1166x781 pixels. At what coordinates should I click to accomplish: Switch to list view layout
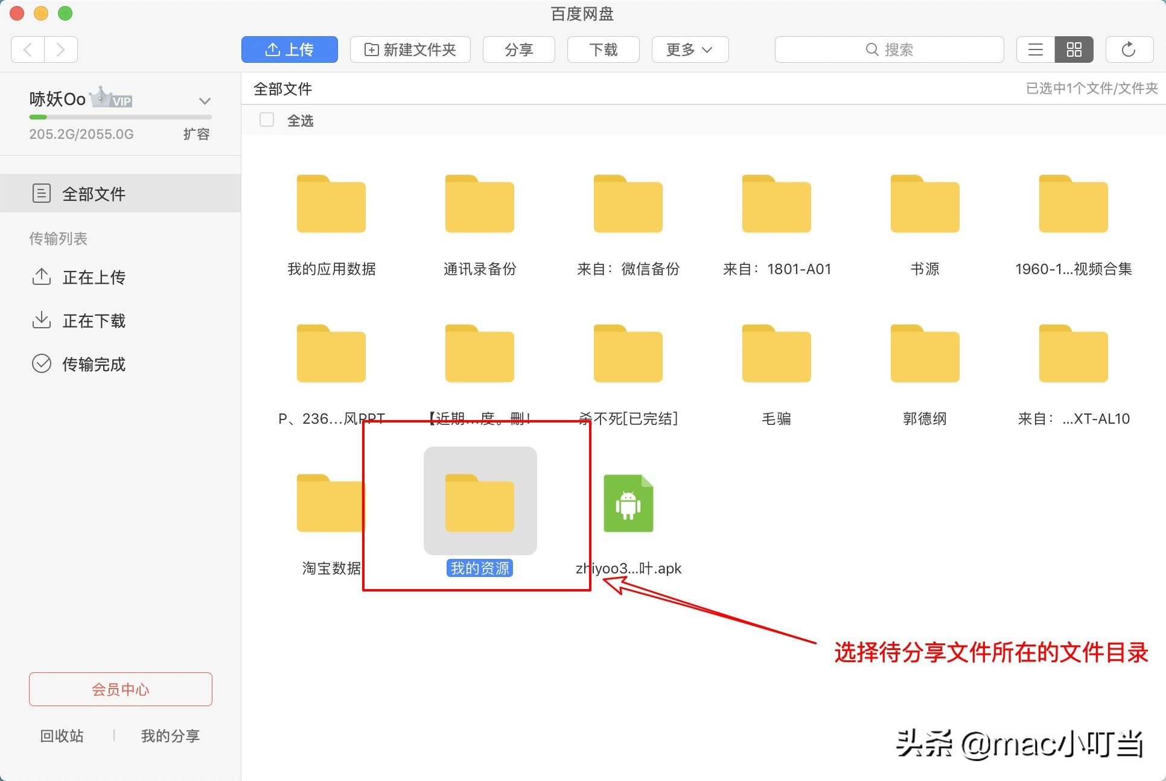point(1034,49)
